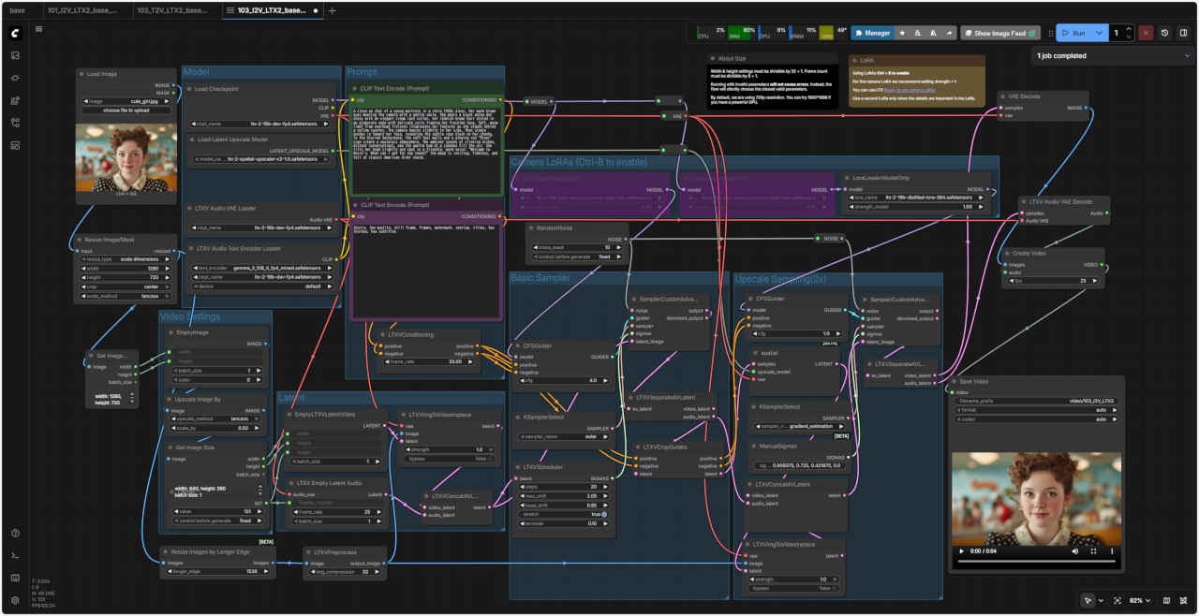Image resolution: width=1199 pixels, height=616 pixels.
Task: Toggle the stretch switch in LTXVScheduler
Action: pyautogui.click(x=604, y=514)
